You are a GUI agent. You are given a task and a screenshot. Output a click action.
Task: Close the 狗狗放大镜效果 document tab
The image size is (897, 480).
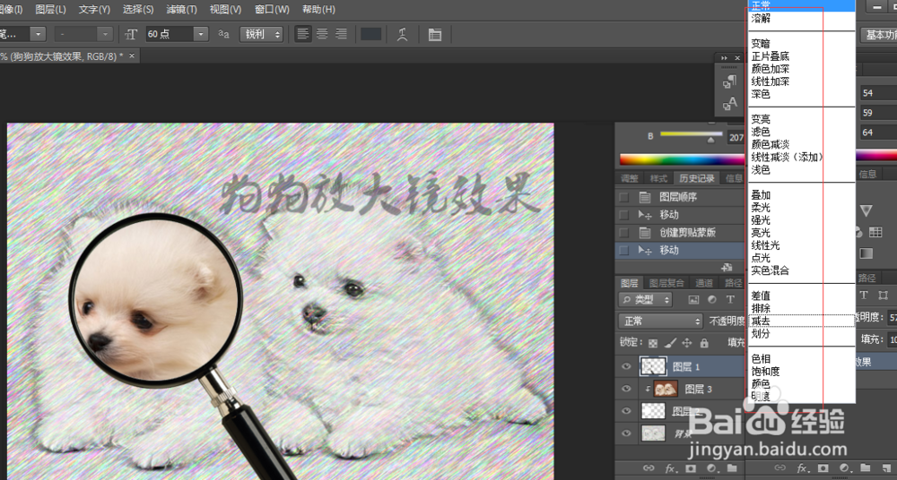(x=132, y=56)
